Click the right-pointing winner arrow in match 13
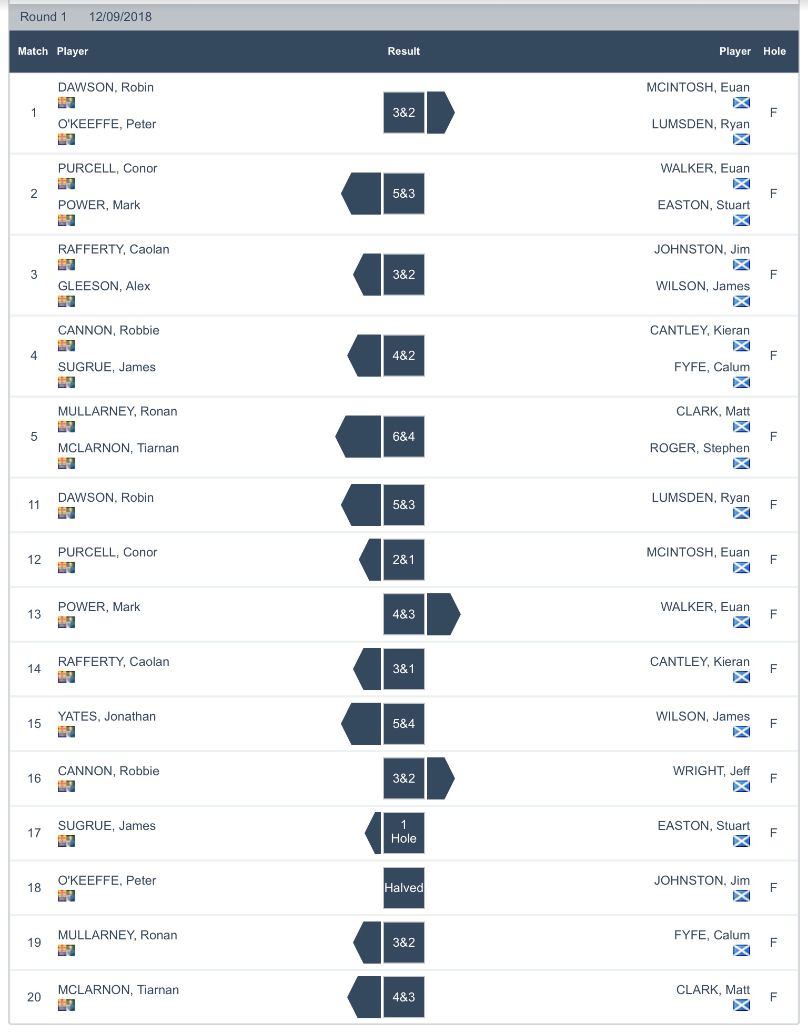808x1033 pixels. pos(443,614)
